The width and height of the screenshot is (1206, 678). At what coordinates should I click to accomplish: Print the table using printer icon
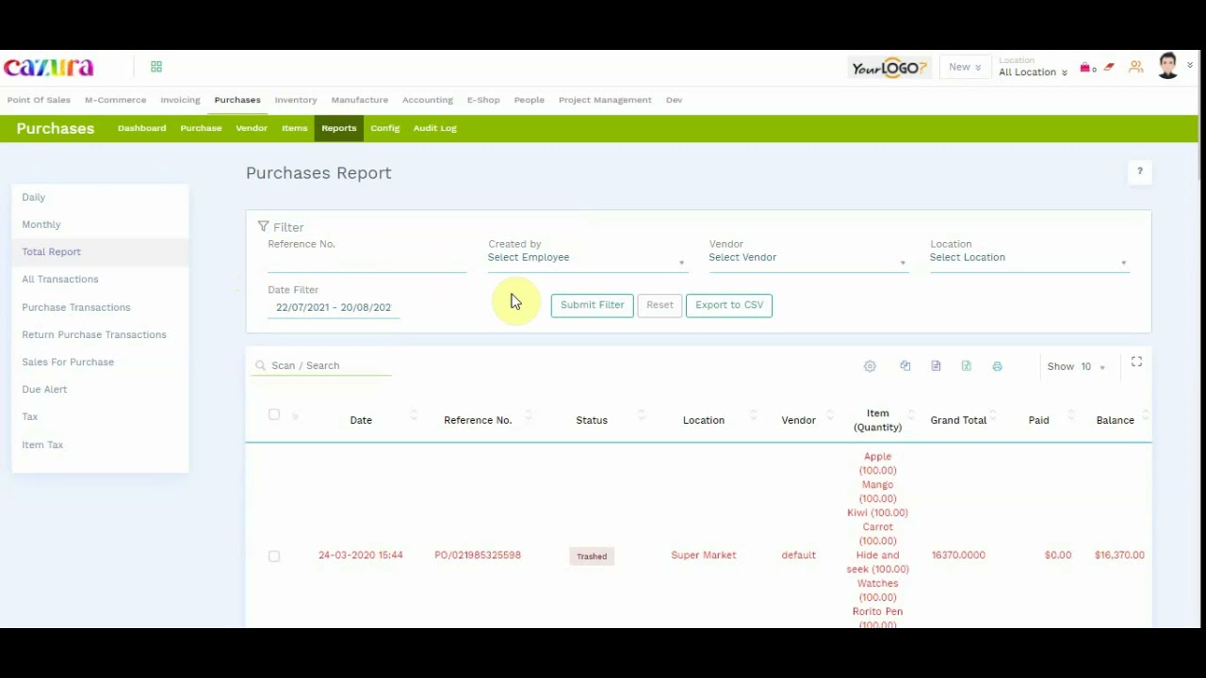tap(997, 366)
